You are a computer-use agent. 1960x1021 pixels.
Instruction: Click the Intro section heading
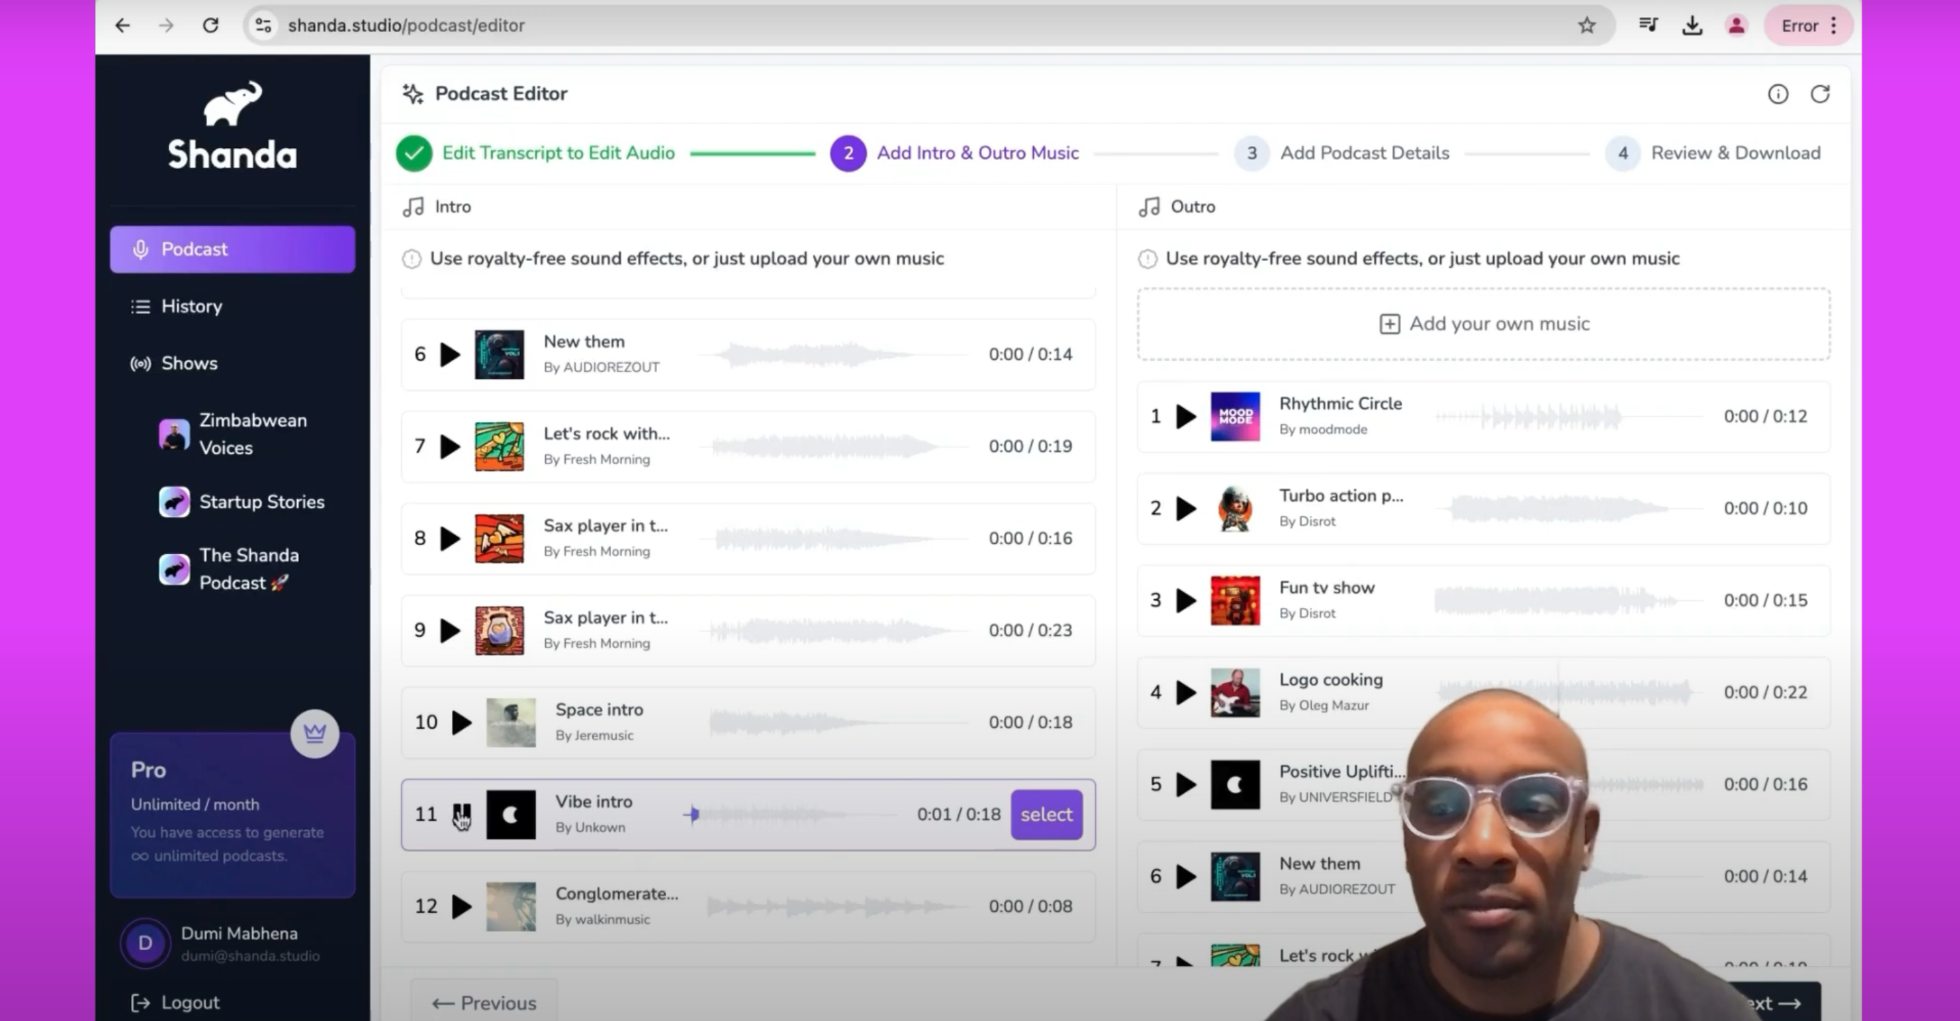tap(437, 207)
